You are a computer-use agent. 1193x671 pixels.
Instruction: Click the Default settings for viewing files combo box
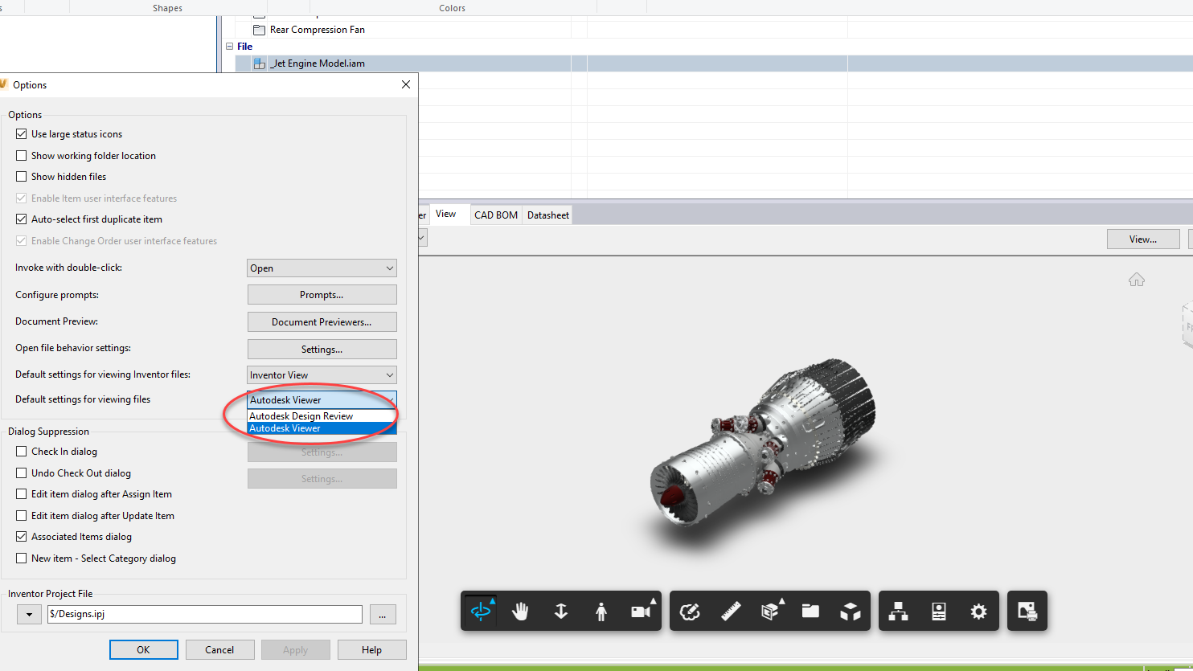click(x=322, y=400)
